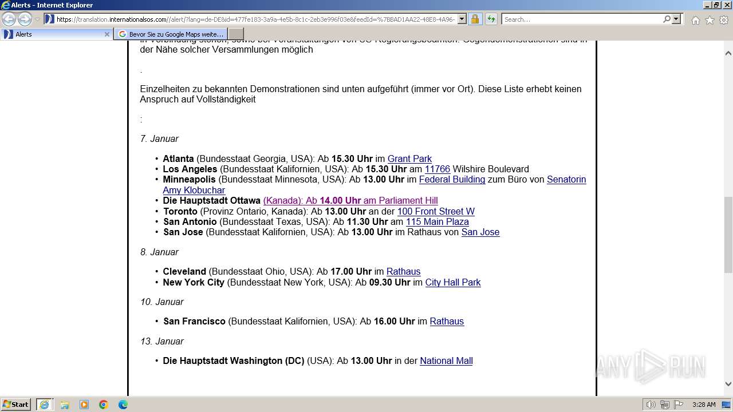The width and height of the screenshot is (733, 412).
Task: Click the Search box
Action: (x=582, y=19)
